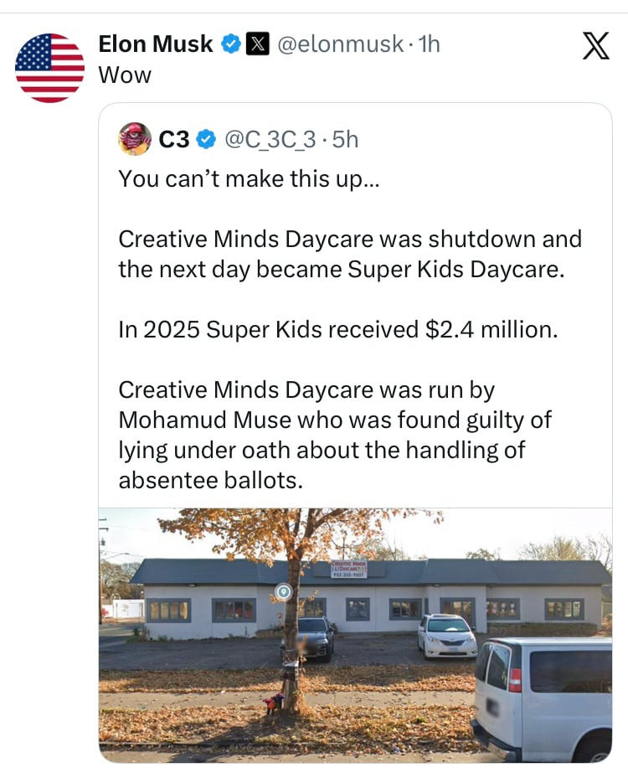
Task: Select the "In 2025 Super Kids received $2.4 million" sentence
Action: 337,329
